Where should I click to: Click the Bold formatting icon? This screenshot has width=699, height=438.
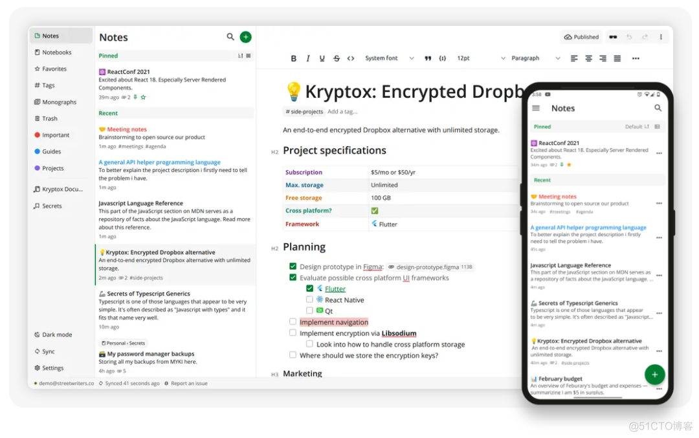click(293, 58)
